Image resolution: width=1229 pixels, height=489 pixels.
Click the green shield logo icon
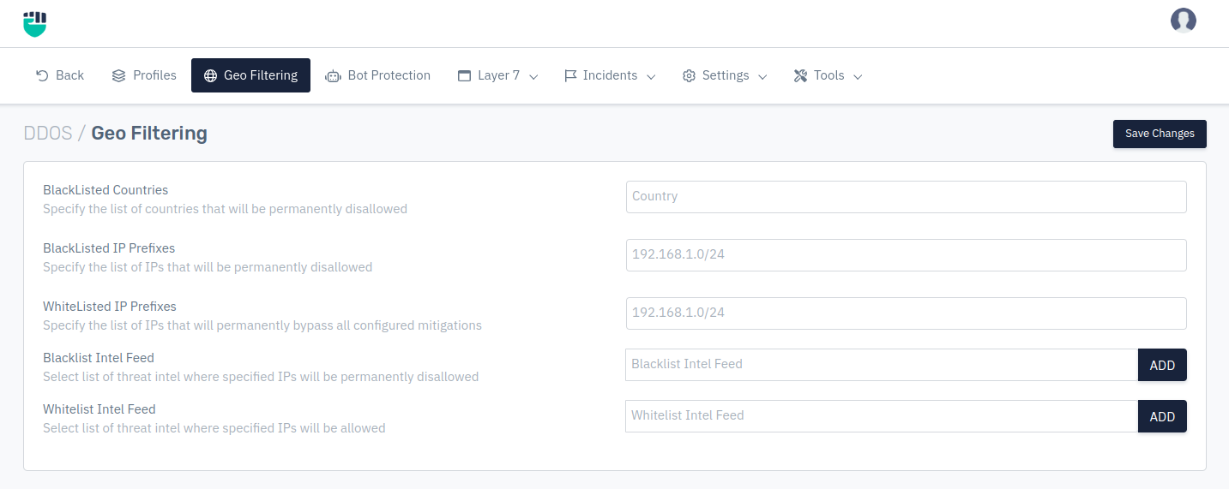[34, 23]
